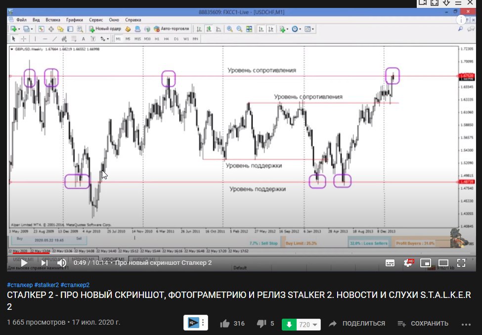Image resolution: width=482 pixels, height=335 pixels.
Task: Open the #сталкер hashtag link
Action: point(20,285)
